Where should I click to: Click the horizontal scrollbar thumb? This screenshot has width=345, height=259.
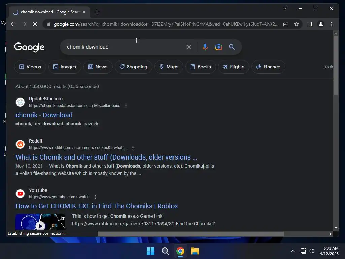[x=191, y=234]
